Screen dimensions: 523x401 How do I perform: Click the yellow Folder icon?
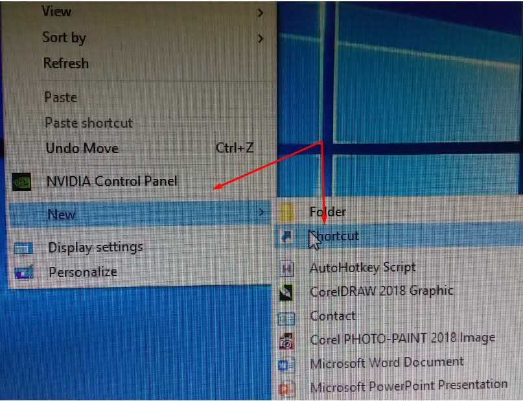287,212
